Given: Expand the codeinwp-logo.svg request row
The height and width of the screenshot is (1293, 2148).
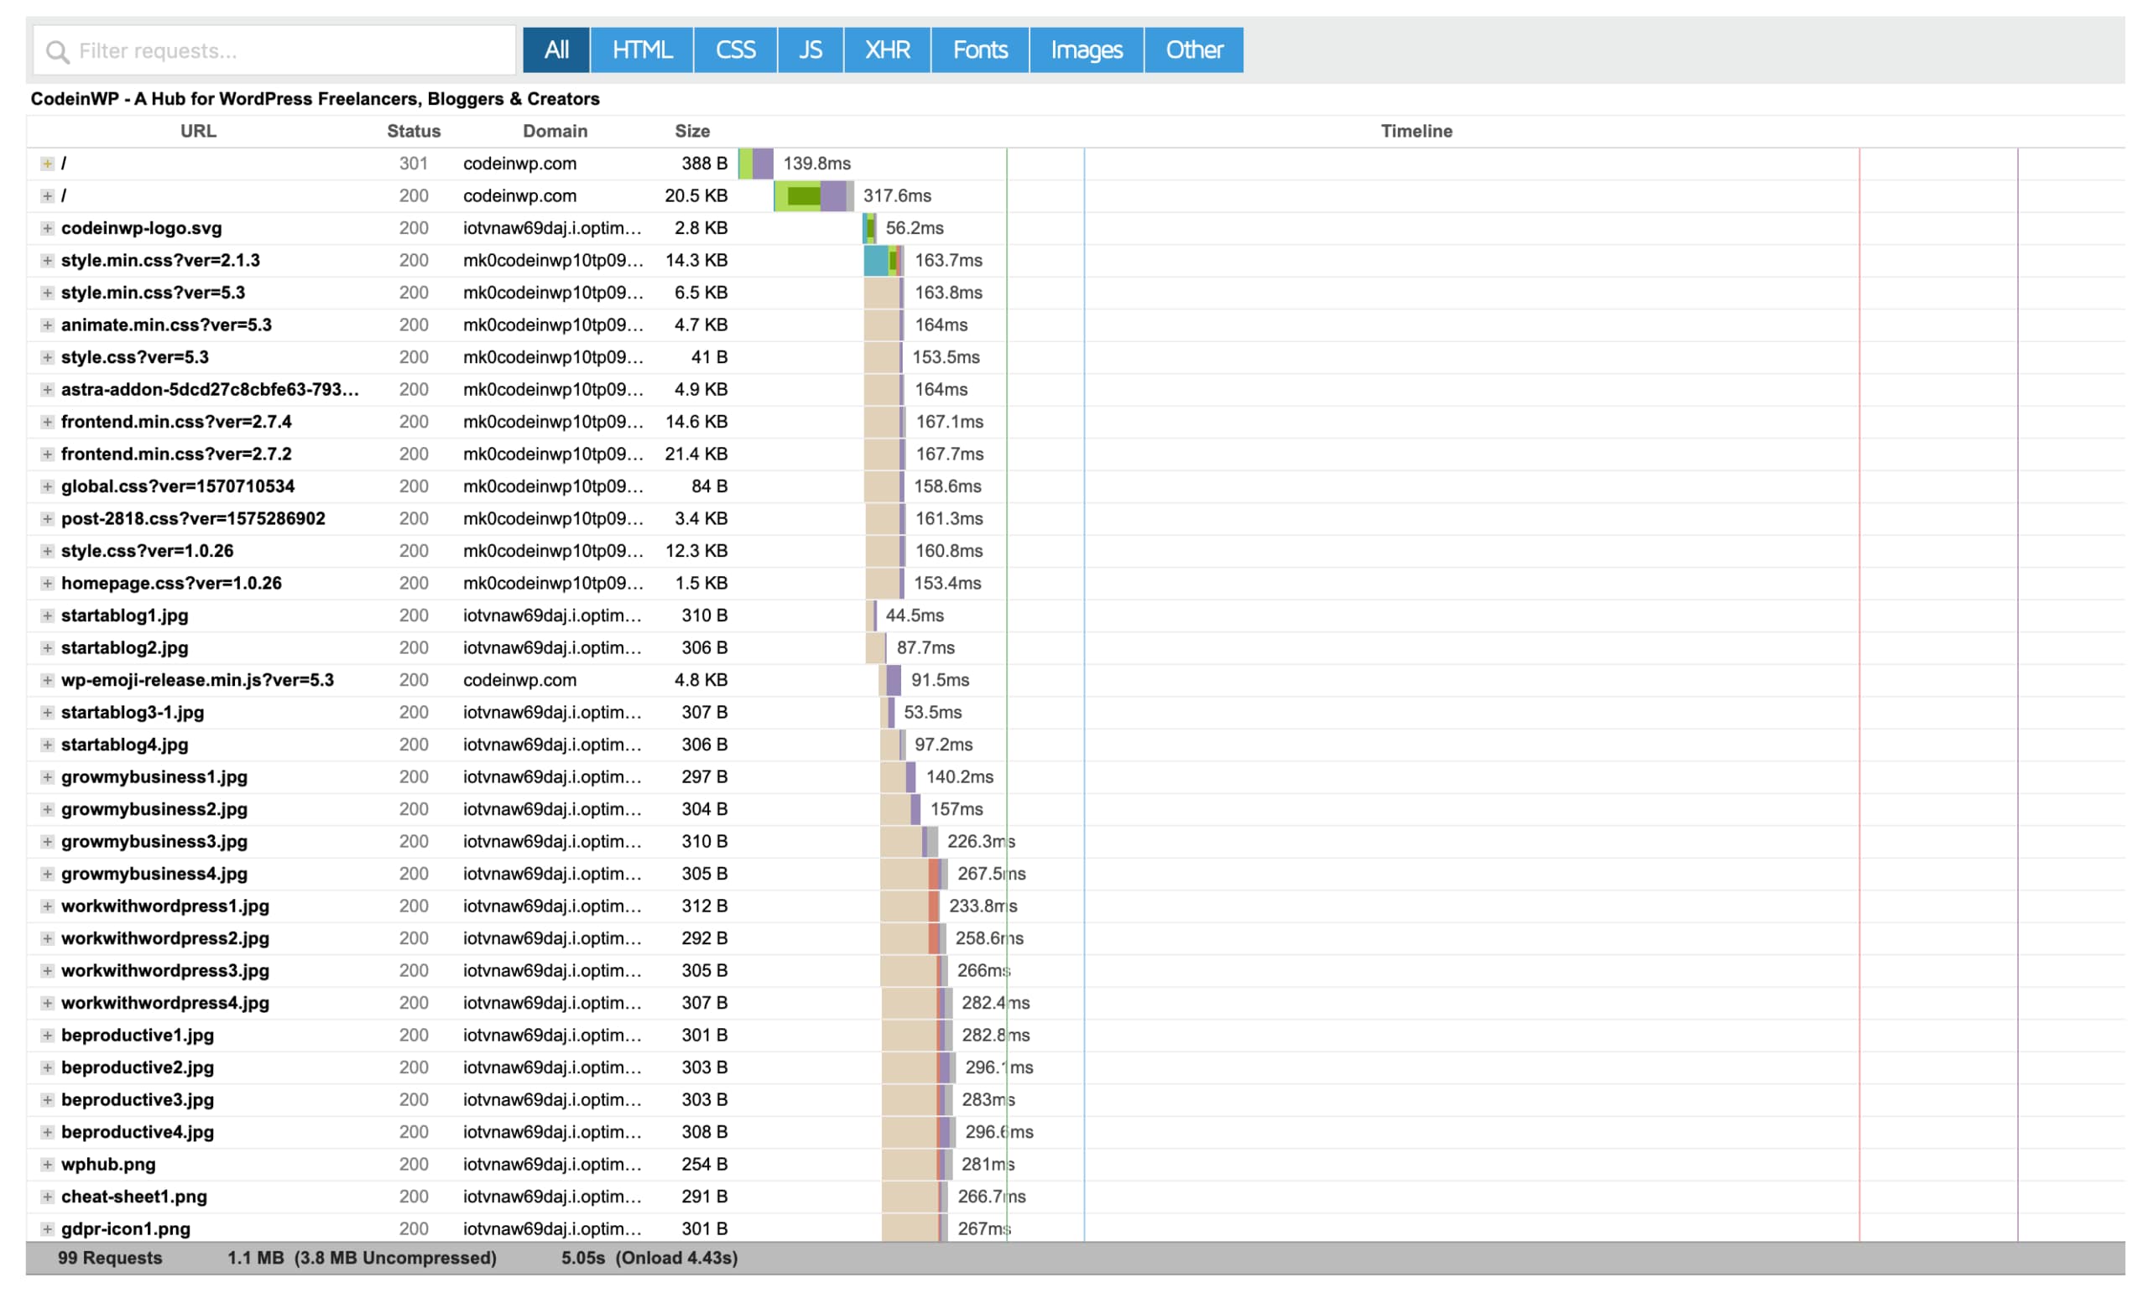Looking at the screenshot, I should (47, 228).
